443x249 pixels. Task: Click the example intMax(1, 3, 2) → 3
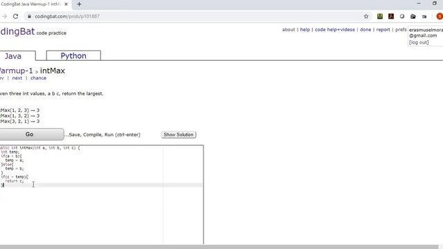(20, 116)
